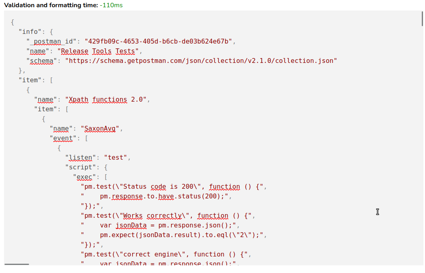Viewport: 425px width, 273px height.
Task: Click the postman ID value starting with 429fb09c
Action: pyautogui.click(x=158, y=41)
